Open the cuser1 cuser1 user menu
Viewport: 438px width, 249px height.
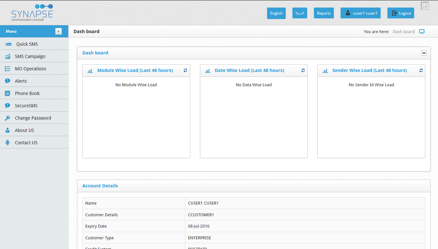pyautogui.click(x=360, y=13)
